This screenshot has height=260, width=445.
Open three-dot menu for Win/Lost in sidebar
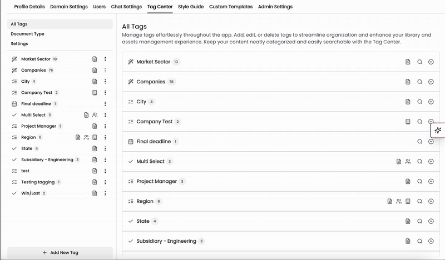click(x=105, y=193)
